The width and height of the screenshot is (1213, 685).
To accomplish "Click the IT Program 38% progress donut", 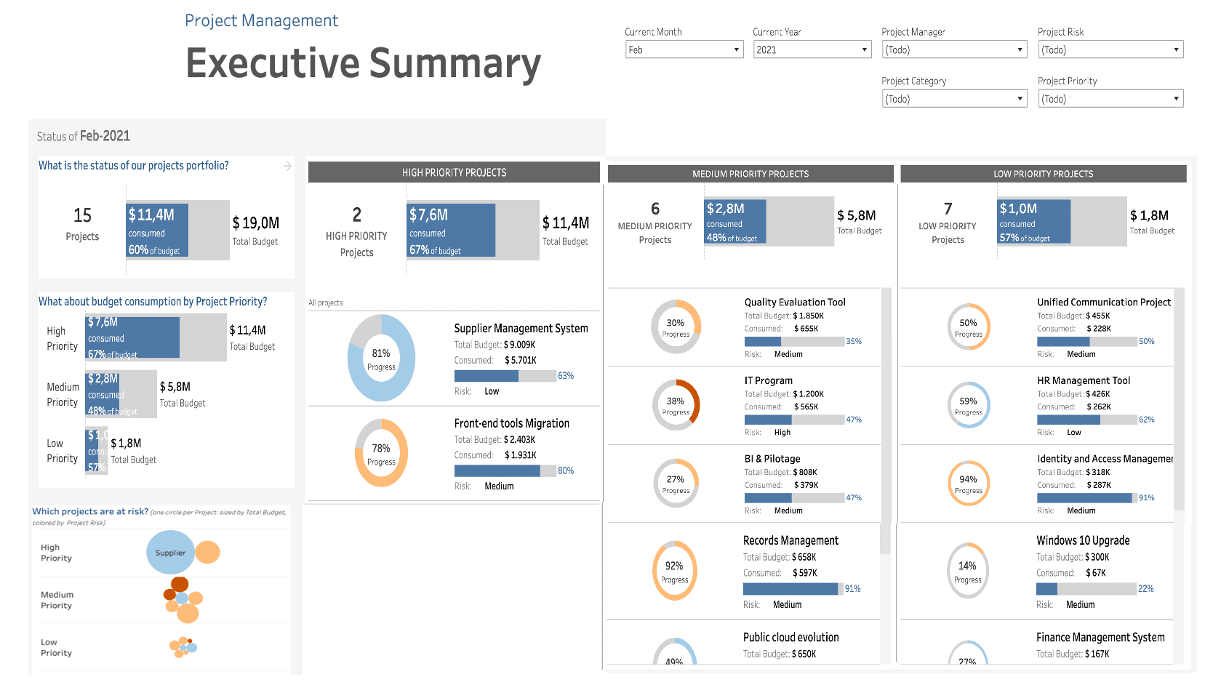I will tap(676, 405).
